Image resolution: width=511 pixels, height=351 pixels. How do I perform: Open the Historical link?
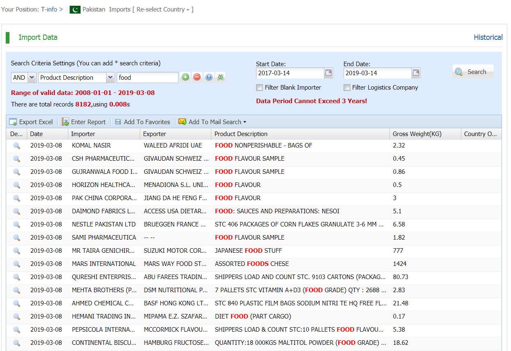click(x=488, y=37)
